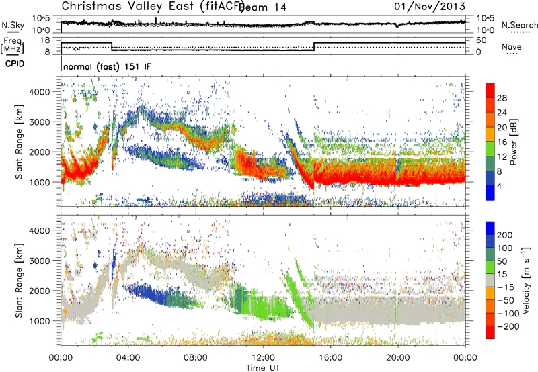Click the 'CPID' label
This screenshot has width=538, height=372.
[15, 64]
